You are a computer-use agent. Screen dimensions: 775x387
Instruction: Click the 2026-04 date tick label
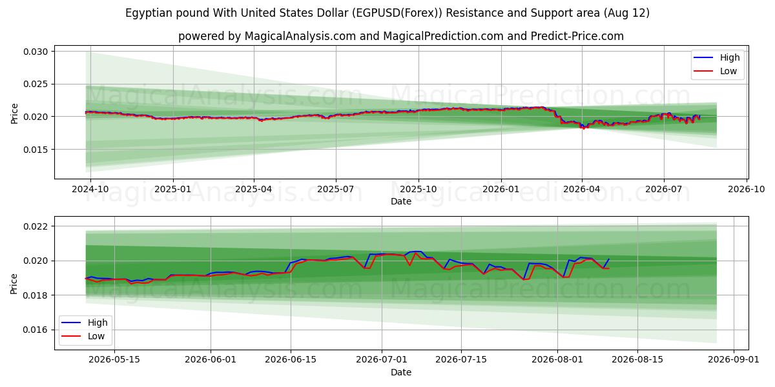pyautogui.click(x=582, y=190)
